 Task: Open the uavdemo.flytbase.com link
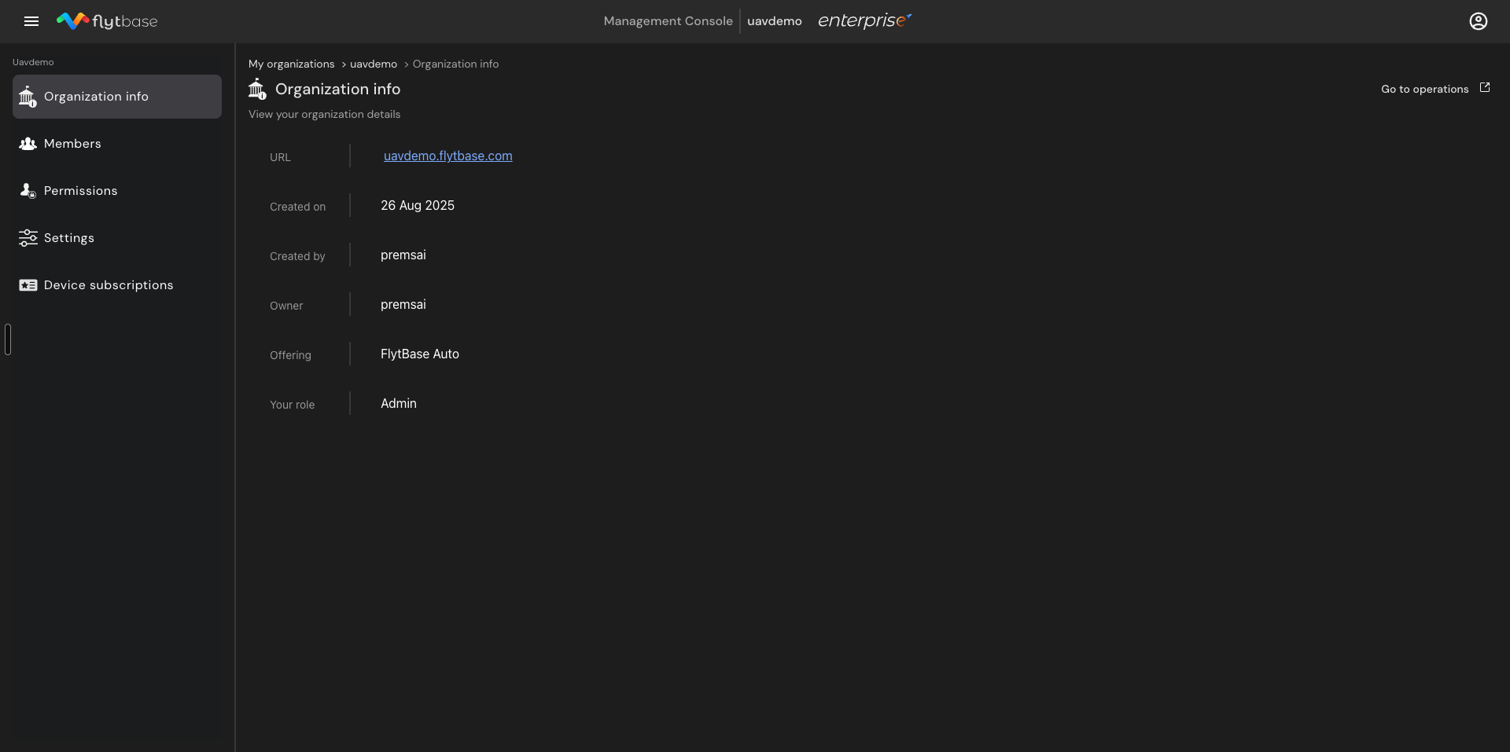(x=448, y=156)
